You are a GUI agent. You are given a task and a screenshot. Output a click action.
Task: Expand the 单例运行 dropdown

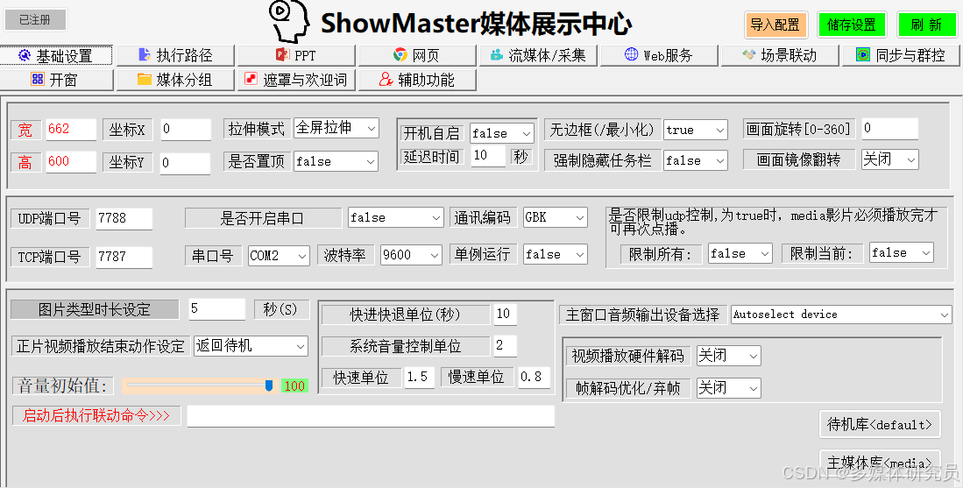556,254
